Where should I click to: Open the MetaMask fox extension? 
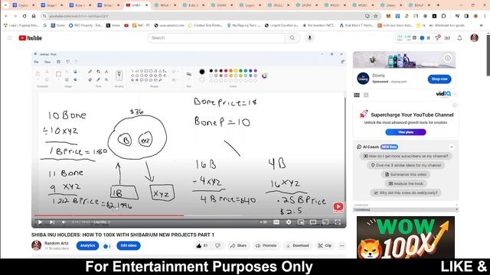[388, 16]
